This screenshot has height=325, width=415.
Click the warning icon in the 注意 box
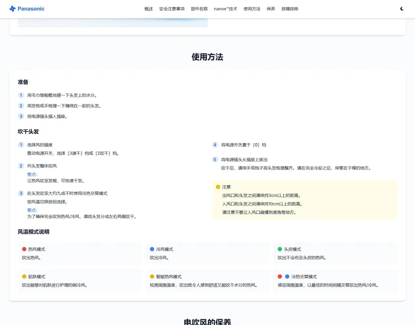tap(217, 187)
